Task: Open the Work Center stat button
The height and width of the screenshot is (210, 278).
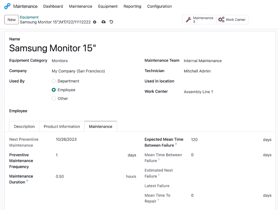Action: 232,20
